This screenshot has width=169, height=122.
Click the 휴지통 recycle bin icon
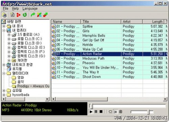point(9,69)
